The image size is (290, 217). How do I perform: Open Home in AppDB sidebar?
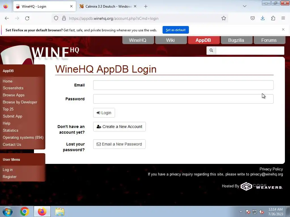click(x=8, y=81)
